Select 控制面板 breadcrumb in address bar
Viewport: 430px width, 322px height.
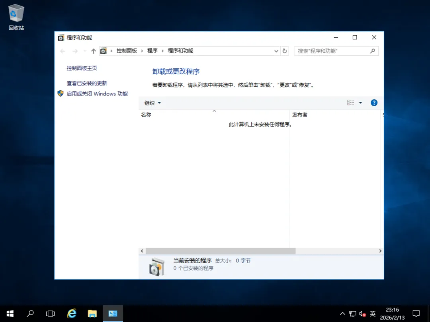point(127,50)
